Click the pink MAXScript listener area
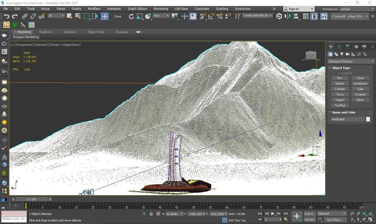The width and height of the screenshot is (376, 224). tap(14, 214)
